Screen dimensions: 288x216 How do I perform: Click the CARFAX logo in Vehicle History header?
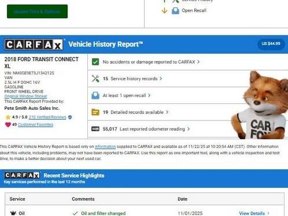[34, 44]
